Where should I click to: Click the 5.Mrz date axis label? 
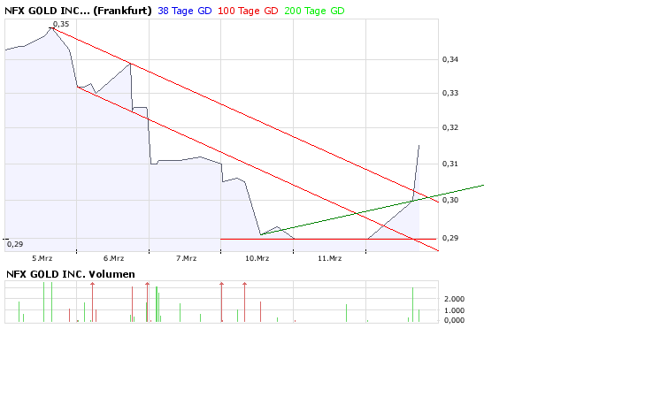(x=42, y=258)
